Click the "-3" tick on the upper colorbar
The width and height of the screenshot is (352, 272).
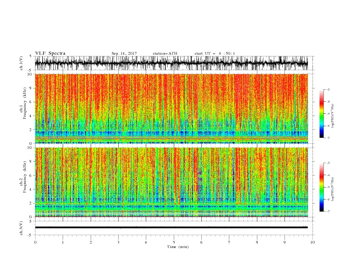click(328, 89)
